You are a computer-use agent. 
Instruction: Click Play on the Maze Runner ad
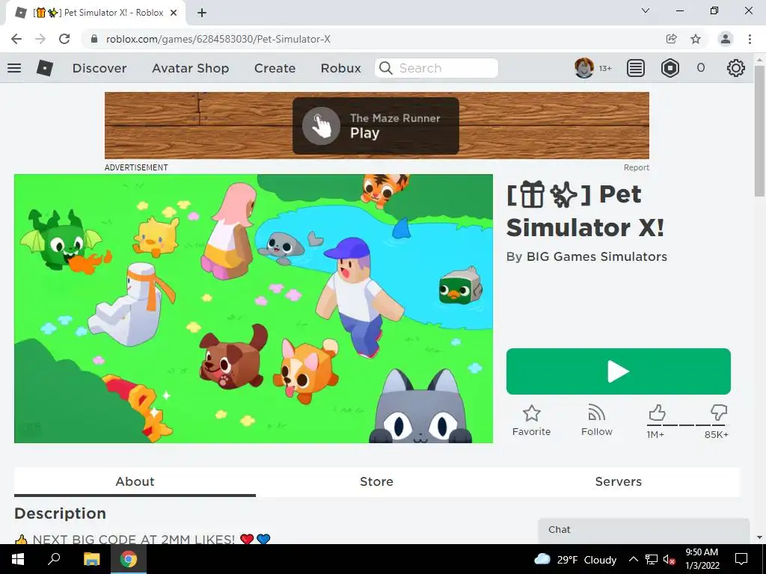[376, 126]
